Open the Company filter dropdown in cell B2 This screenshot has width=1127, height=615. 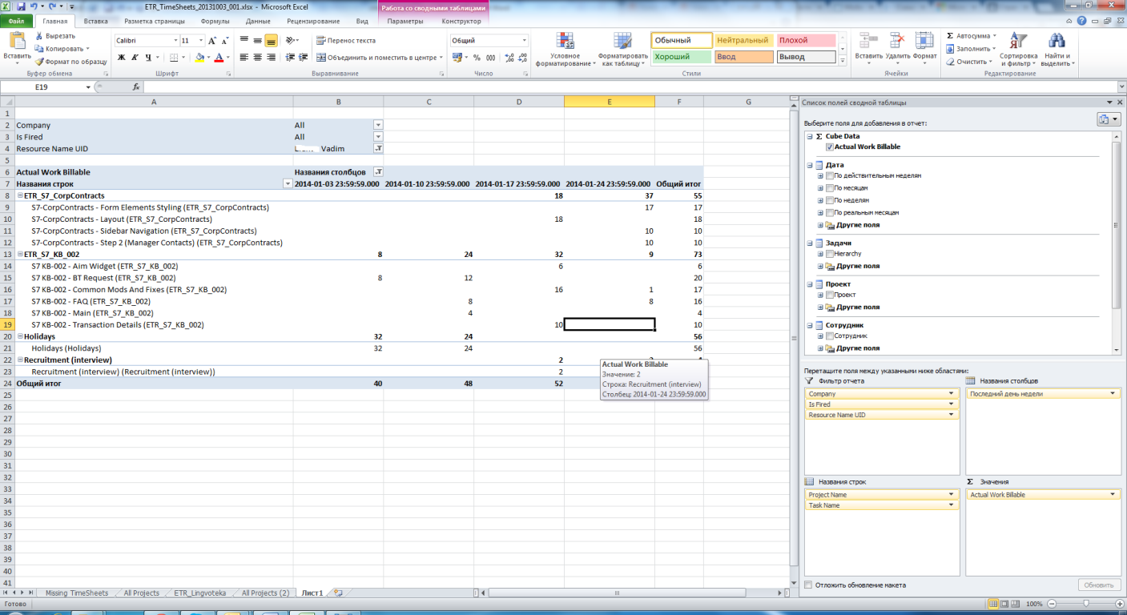pyautogui.click(x=378, y=125)
